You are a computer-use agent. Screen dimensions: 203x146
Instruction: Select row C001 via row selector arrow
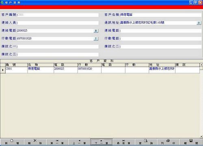pyautogui.click(x=3, y=70)
